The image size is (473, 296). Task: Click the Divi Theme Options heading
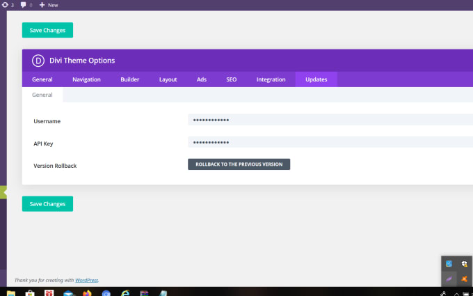82,61
